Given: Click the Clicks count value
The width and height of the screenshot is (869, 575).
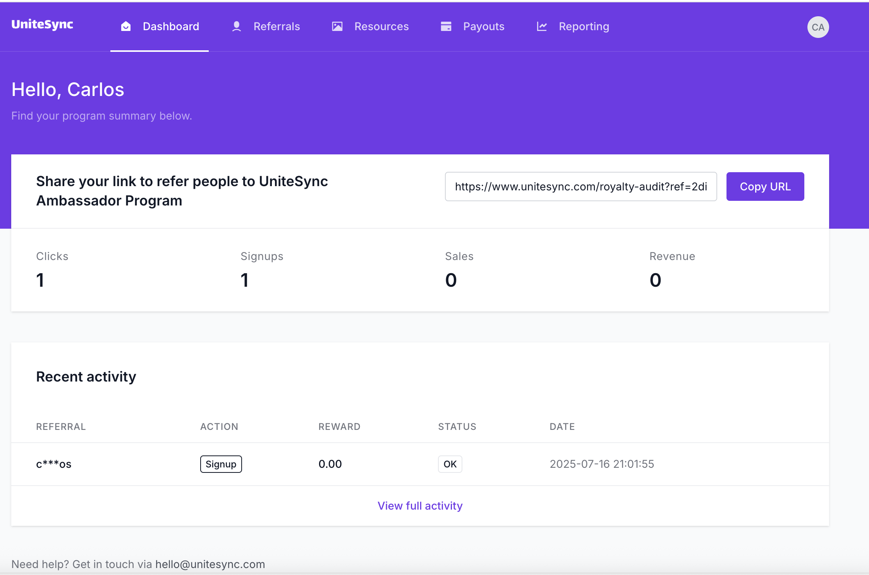Looking at the screenshot, I should tap(40, 279).
